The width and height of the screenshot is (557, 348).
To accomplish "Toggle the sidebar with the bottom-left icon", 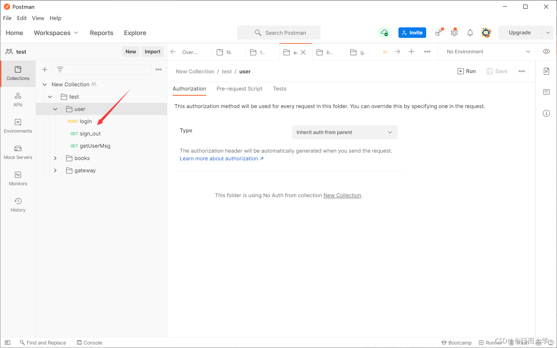I will coord(8,342).
